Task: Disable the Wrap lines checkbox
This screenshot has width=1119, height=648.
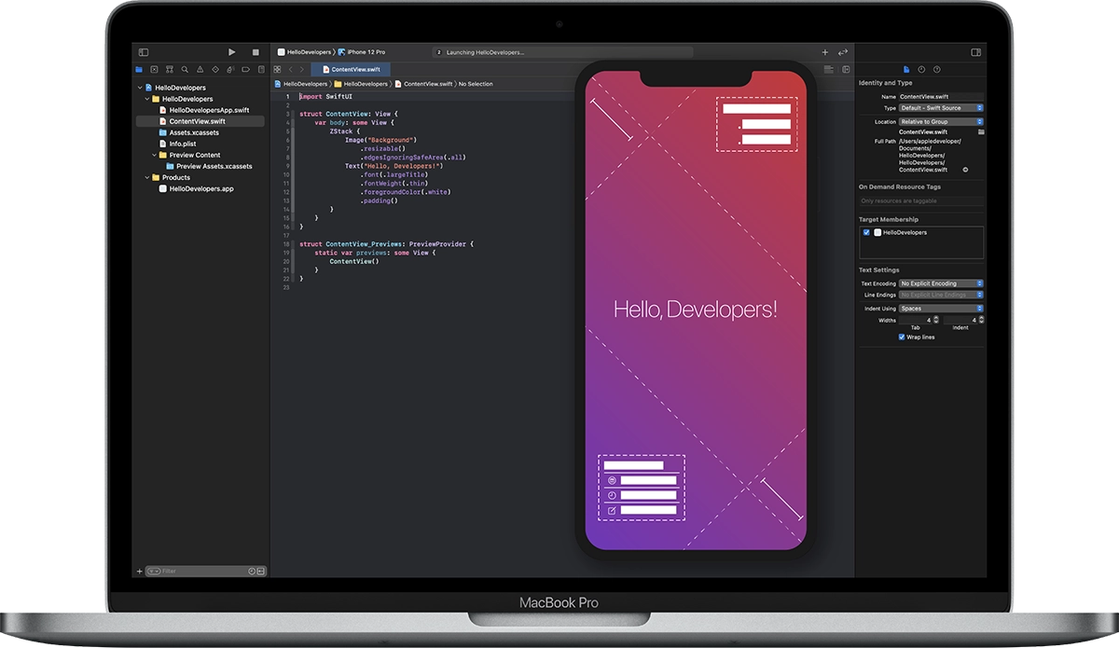Action: click(902, 337)
